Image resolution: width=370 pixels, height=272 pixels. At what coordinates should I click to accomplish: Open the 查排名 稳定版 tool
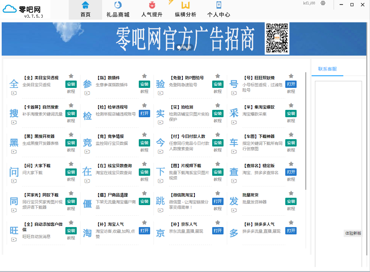pos(291,172)
